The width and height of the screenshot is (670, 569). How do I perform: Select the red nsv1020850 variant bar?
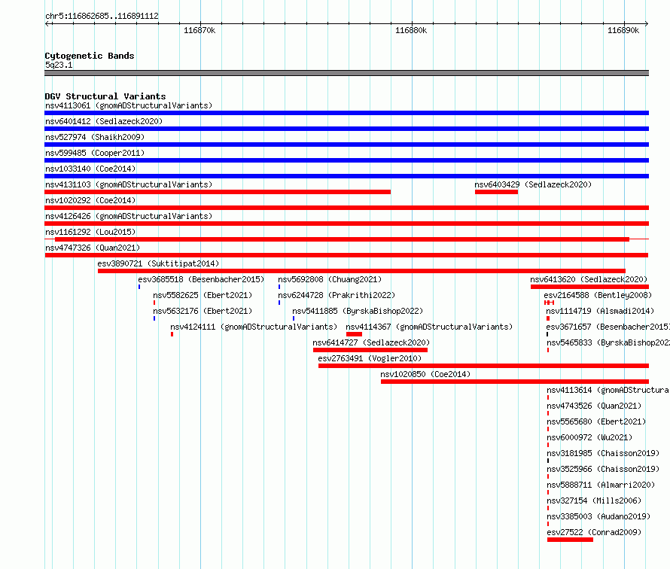pos(515,382)
